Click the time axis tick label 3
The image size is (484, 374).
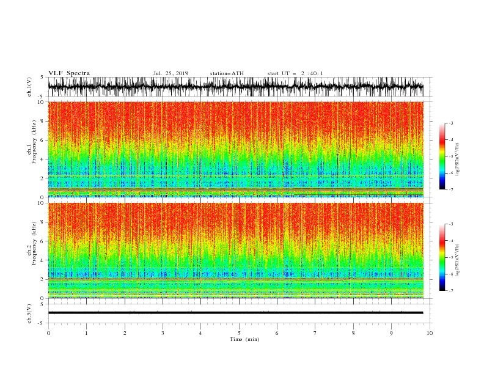click(163, 333)
